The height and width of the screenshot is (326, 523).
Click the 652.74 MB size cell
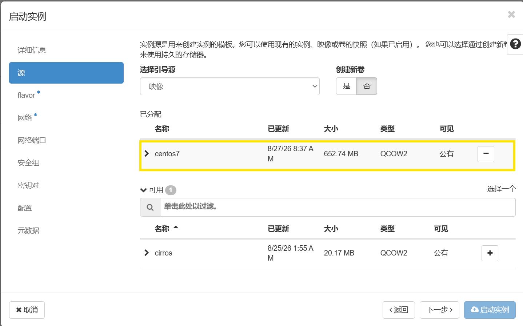(x=341, y=154)
